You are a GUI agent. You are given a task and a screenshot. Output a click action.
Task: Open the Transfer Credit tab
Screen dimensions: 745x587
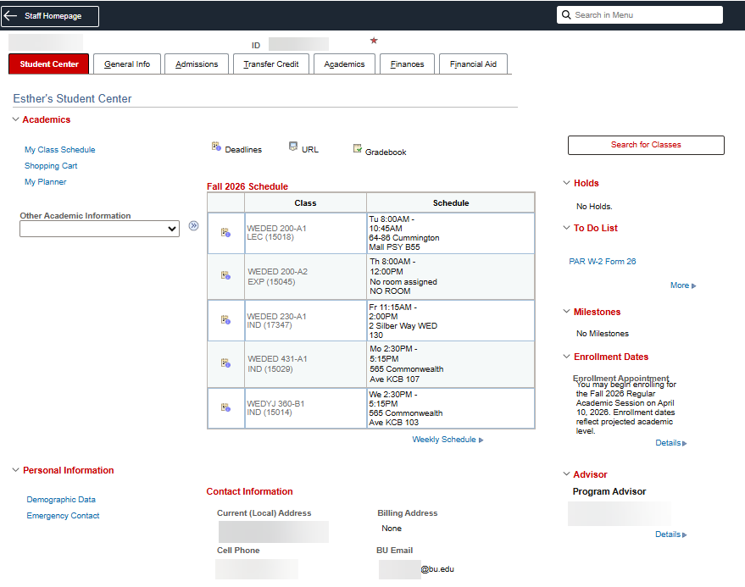pyautogui.click(x=271, y=64)
